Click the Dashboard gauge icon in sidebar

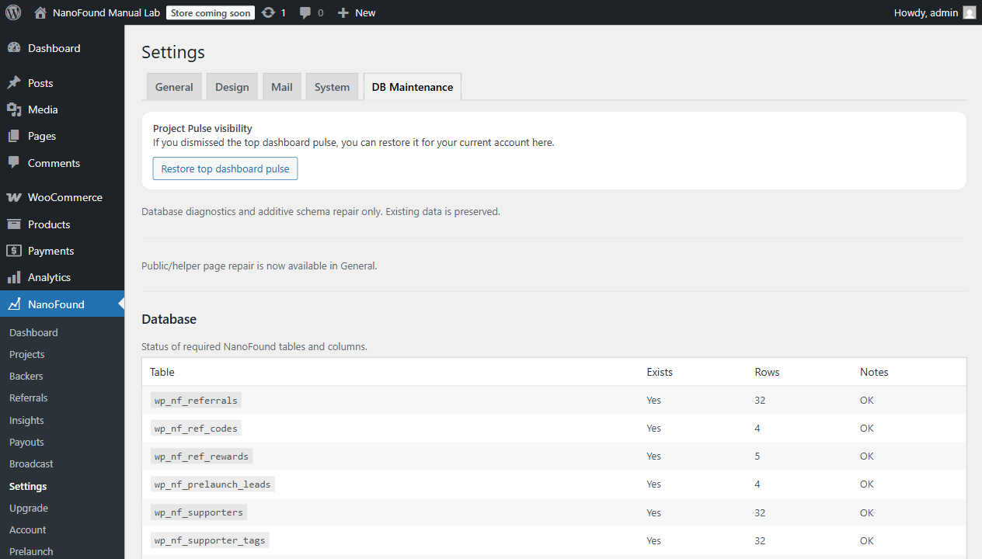click(x=14, y=48)
